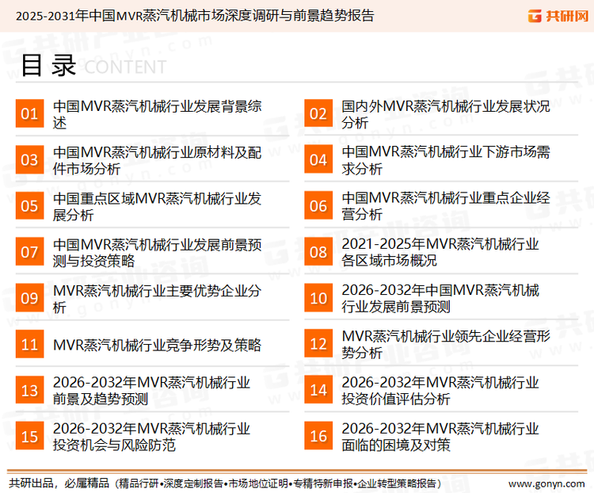Select the orange 16 chapter number box
Screen dimensions: 594x493
tap(318, 436)
